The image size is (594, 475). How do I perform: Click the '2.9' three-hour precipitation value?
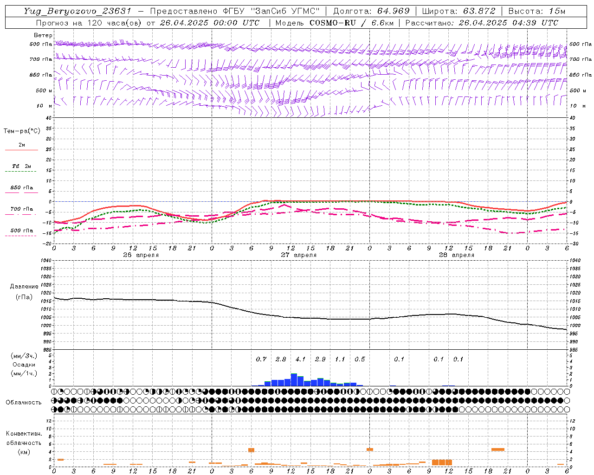[320, 359]
